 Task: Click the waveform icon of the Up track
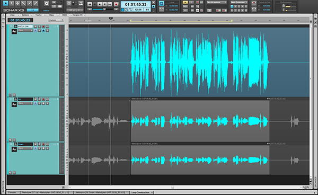14,104
